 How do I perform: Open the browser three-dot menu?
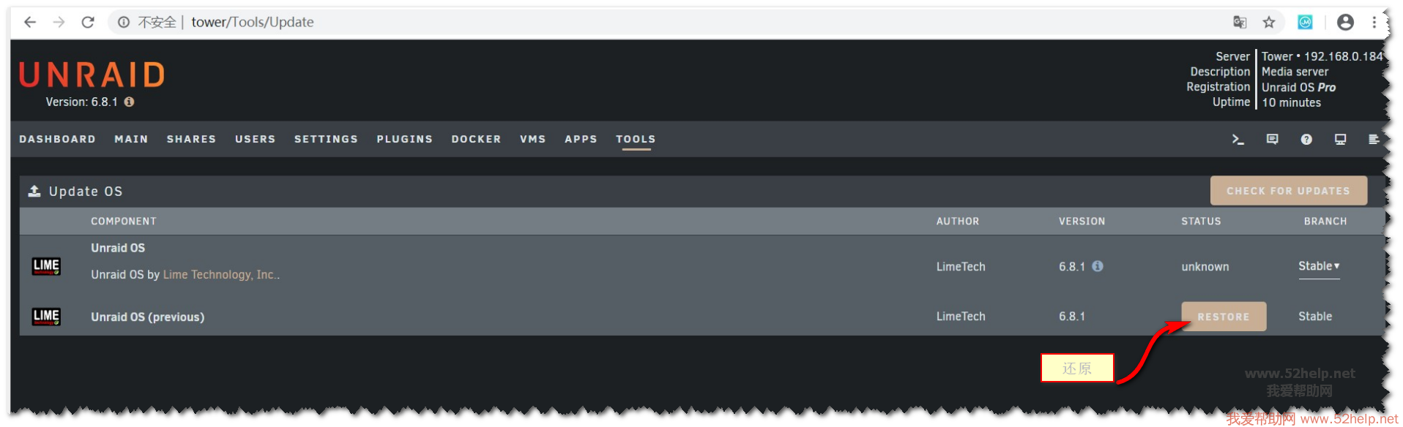[1374, 23]
